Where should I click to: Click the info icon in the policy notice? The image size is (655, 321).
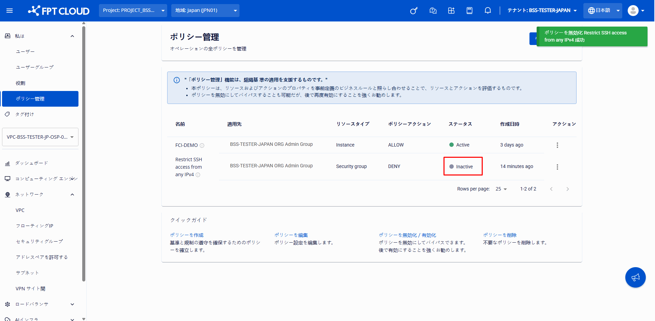click(177, 80)
